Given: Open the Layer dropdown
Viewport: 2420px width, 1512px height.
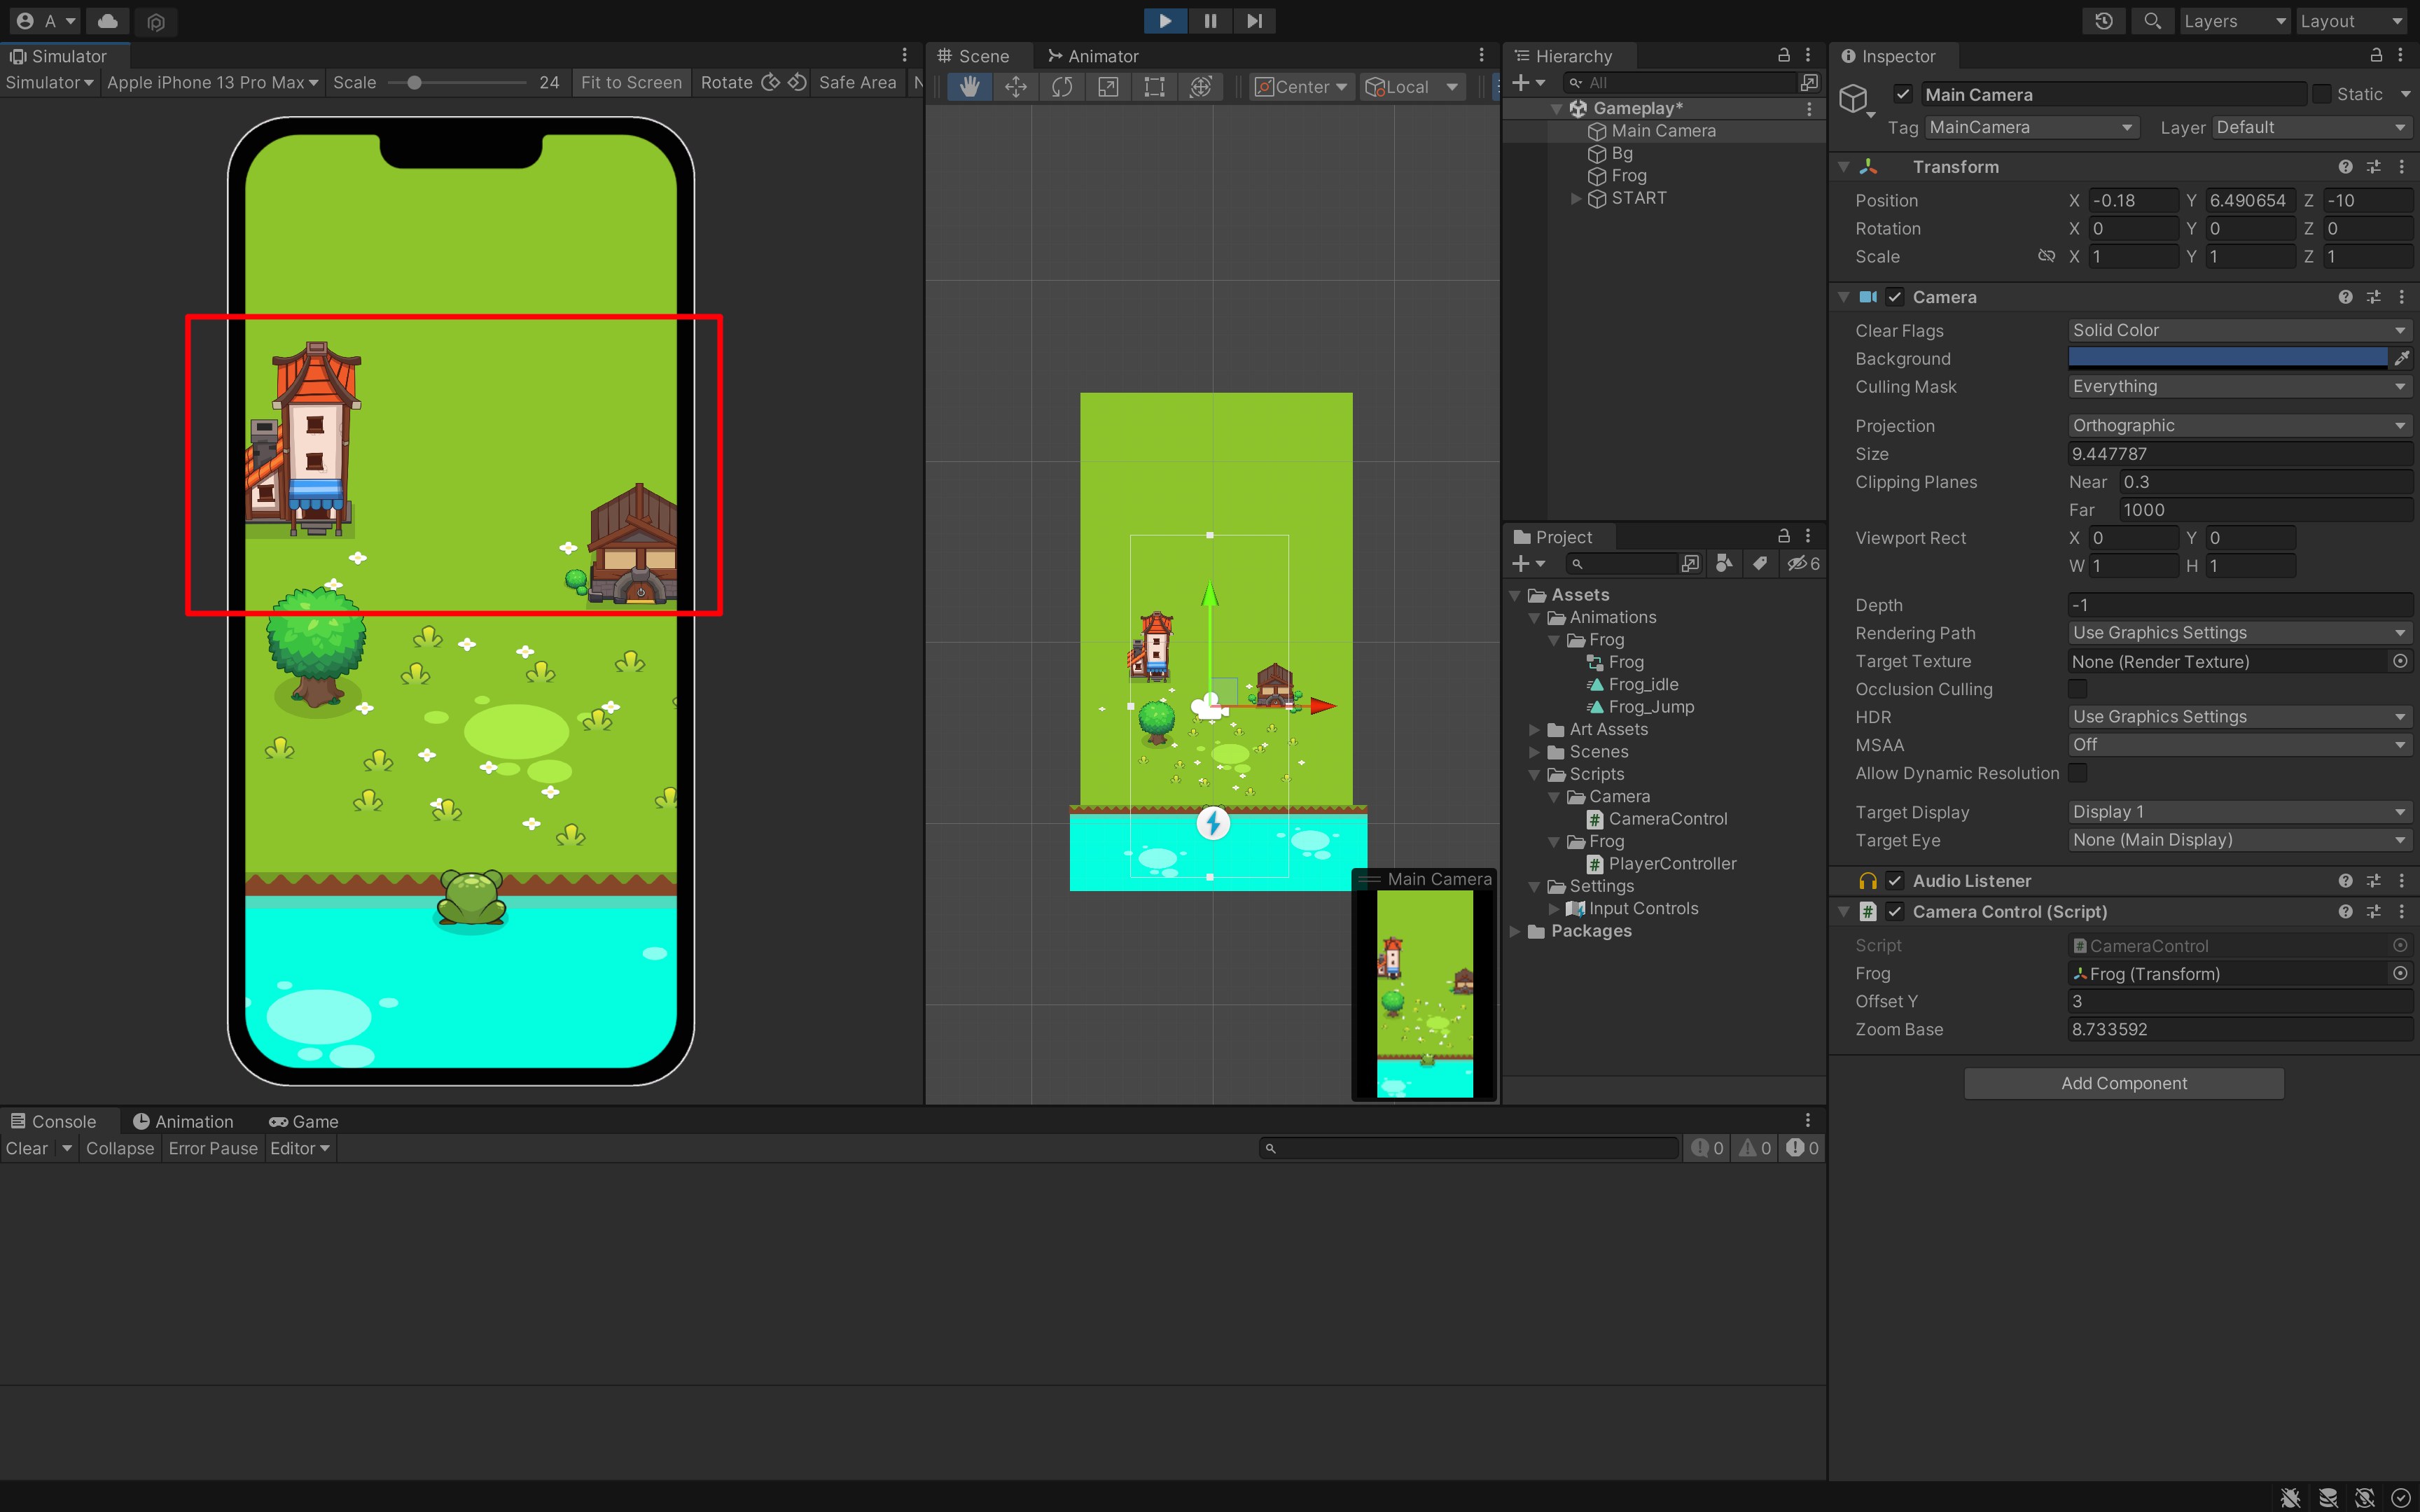Looking at the screenshot, I should click(2312, 127).
